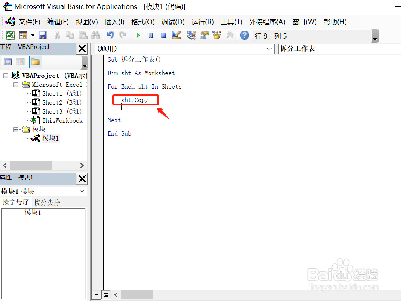Image resolution: width=401 pixels, height=301 pixels.
Task: Open 格式(O) menu
Action: (143, 22)
